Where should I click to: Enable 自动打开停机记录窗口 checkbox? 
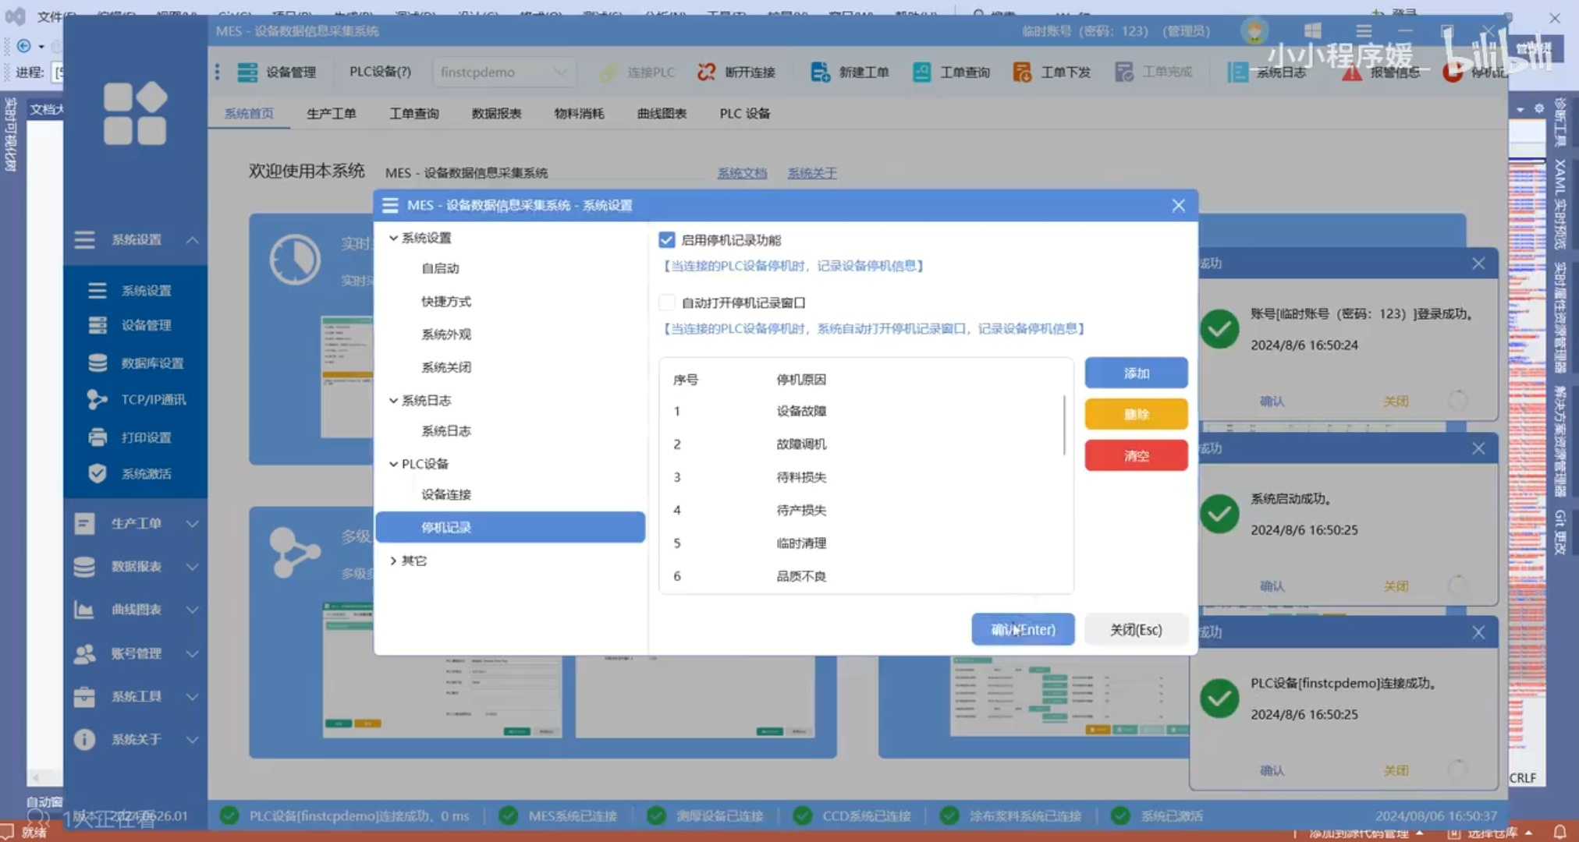[666, 302]
